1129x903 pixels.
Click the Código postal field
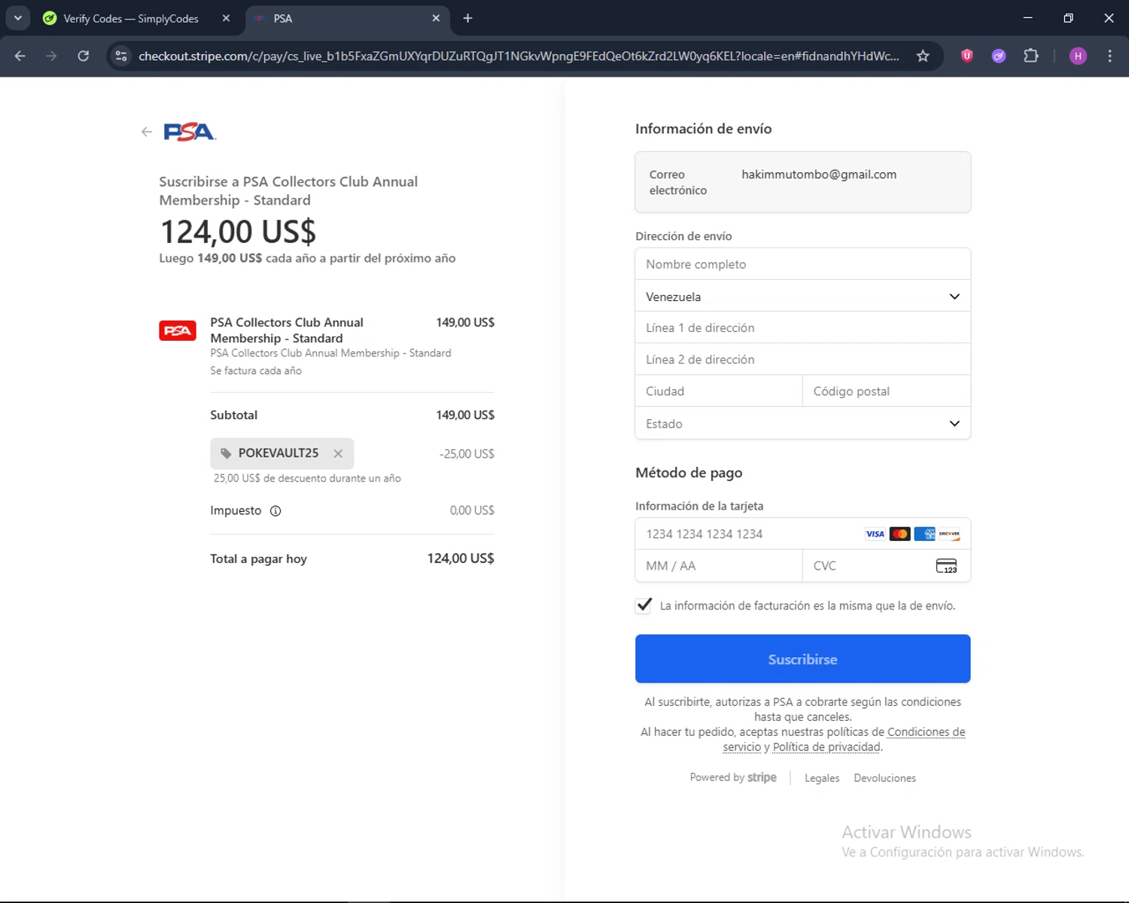pos(887,391)
